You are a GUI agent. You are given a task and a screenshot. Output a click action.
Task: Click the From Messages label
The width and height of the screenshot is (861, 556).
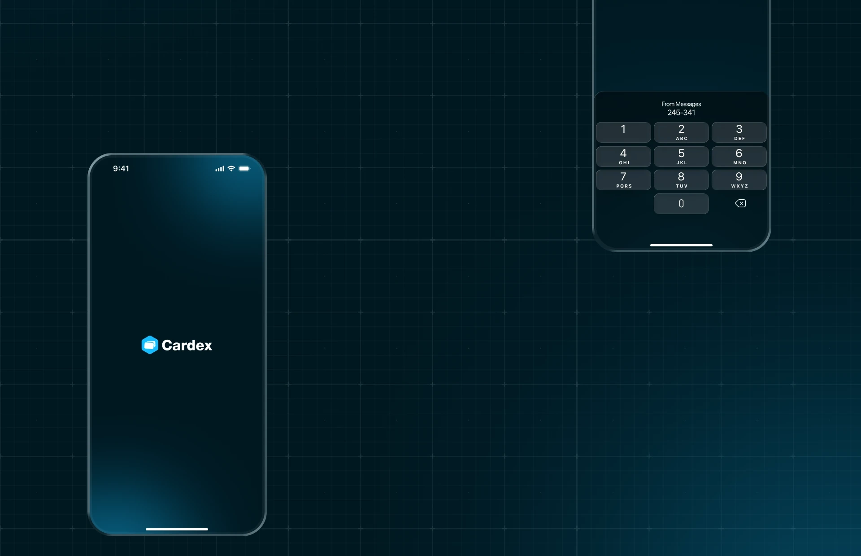681,104
